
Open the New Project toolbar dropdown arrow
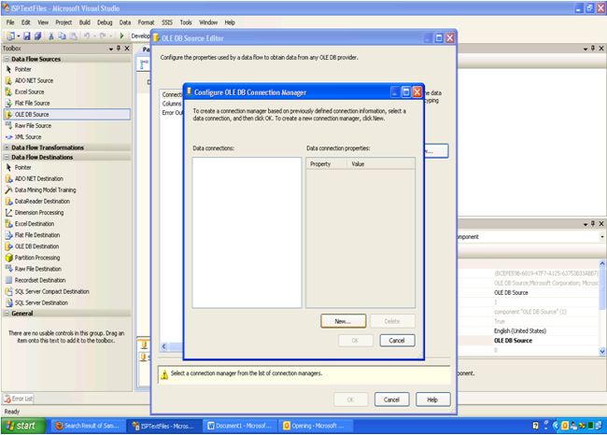point(18,36)
